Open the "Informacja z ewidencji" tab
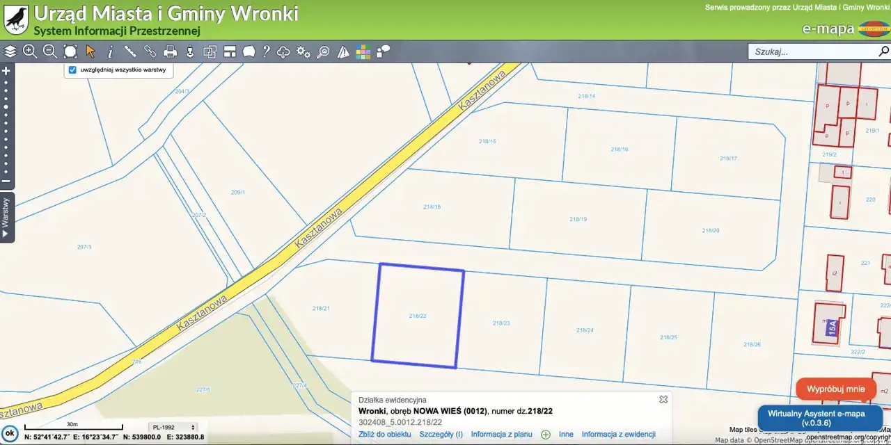This screenshot has height=445, width=891. click(618, 435)
